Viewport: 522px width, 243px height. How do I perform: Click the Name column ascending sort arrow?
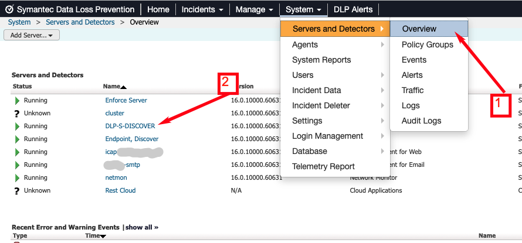point(124,87)
